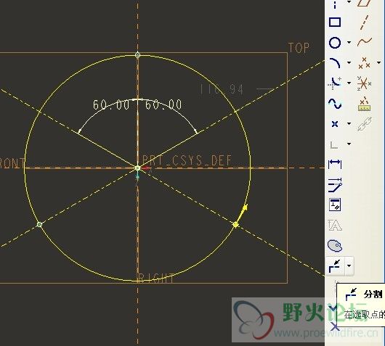Click the datum Axis tool
Image resolution: width=385 pixels, height=346 pixels.
[x=365, y=22]
